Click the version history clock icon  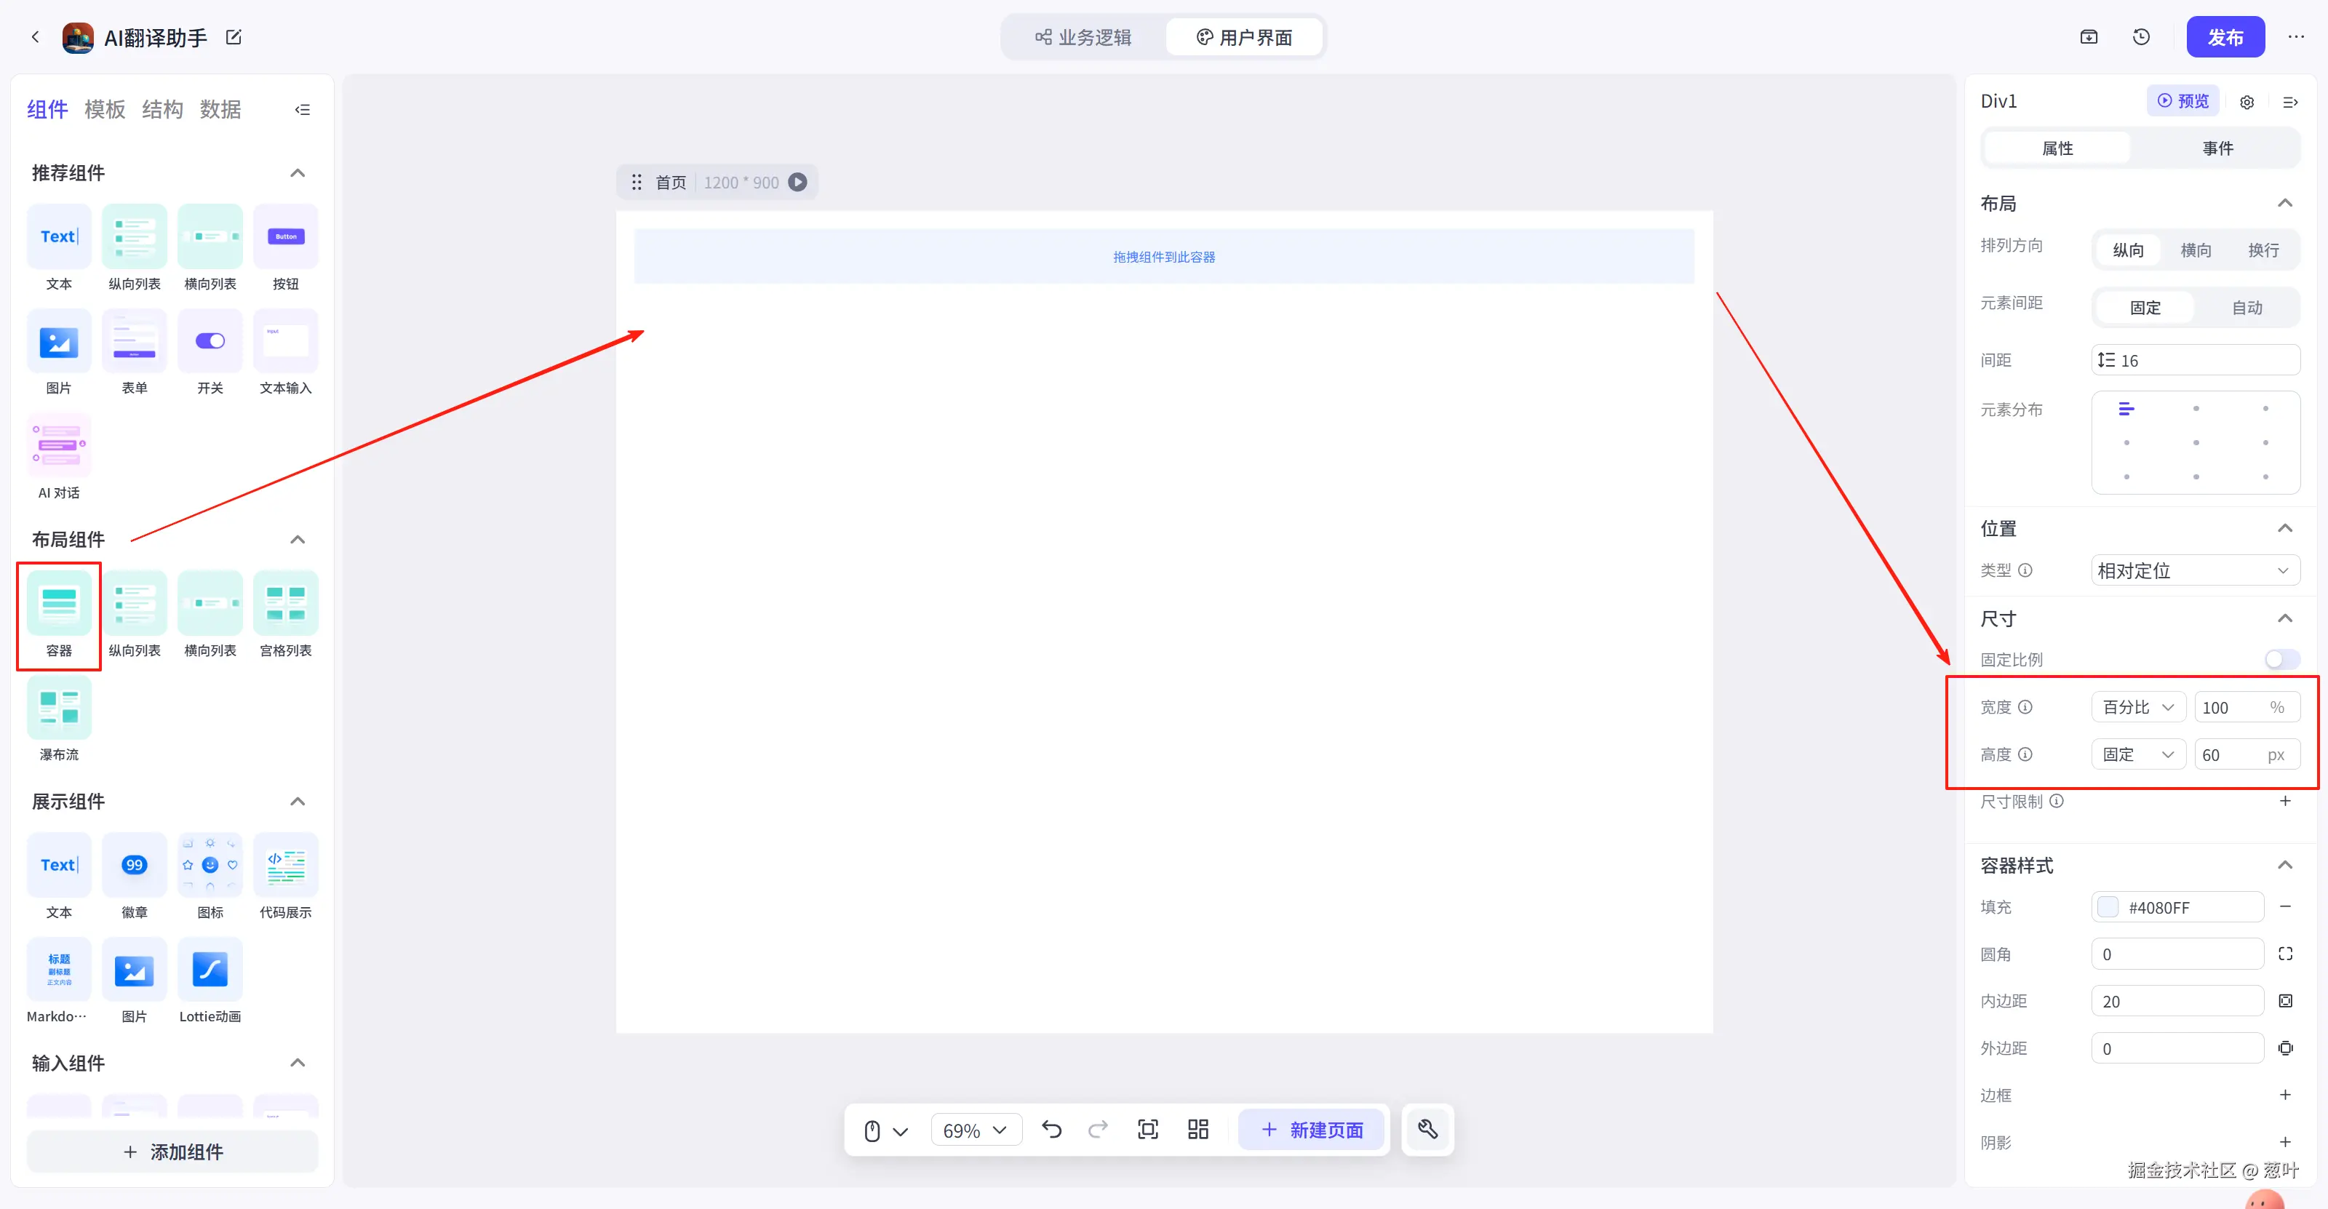tap(2141, 37)
